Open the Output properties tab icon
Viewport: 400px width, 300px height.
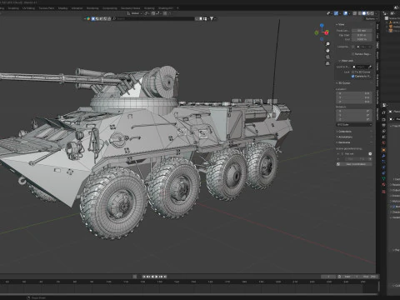pyautogui.click(x=384, y=126)
